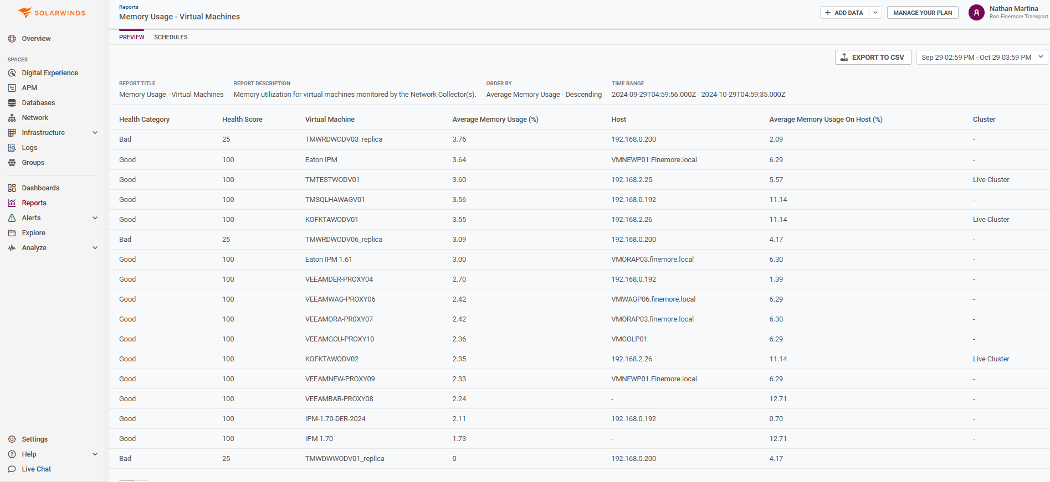Sort by Virtual Machine column header
The height and width of the screenshot is (482, 1050).
330,120
